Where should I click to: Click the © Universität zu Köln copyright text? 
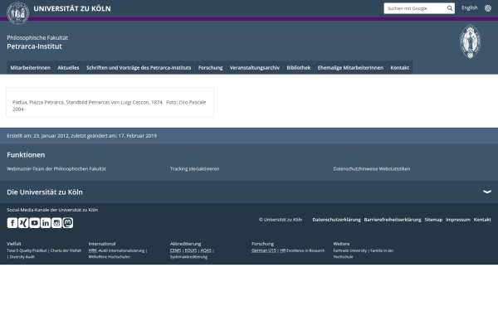click(281, 220)
